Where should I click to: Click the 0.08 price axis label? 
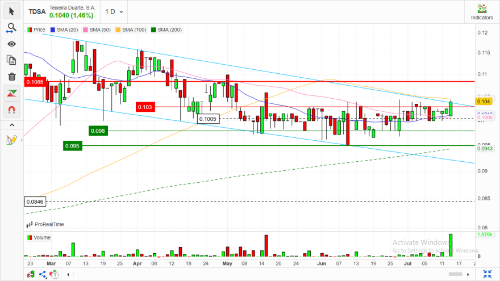(x=482, y=228)
